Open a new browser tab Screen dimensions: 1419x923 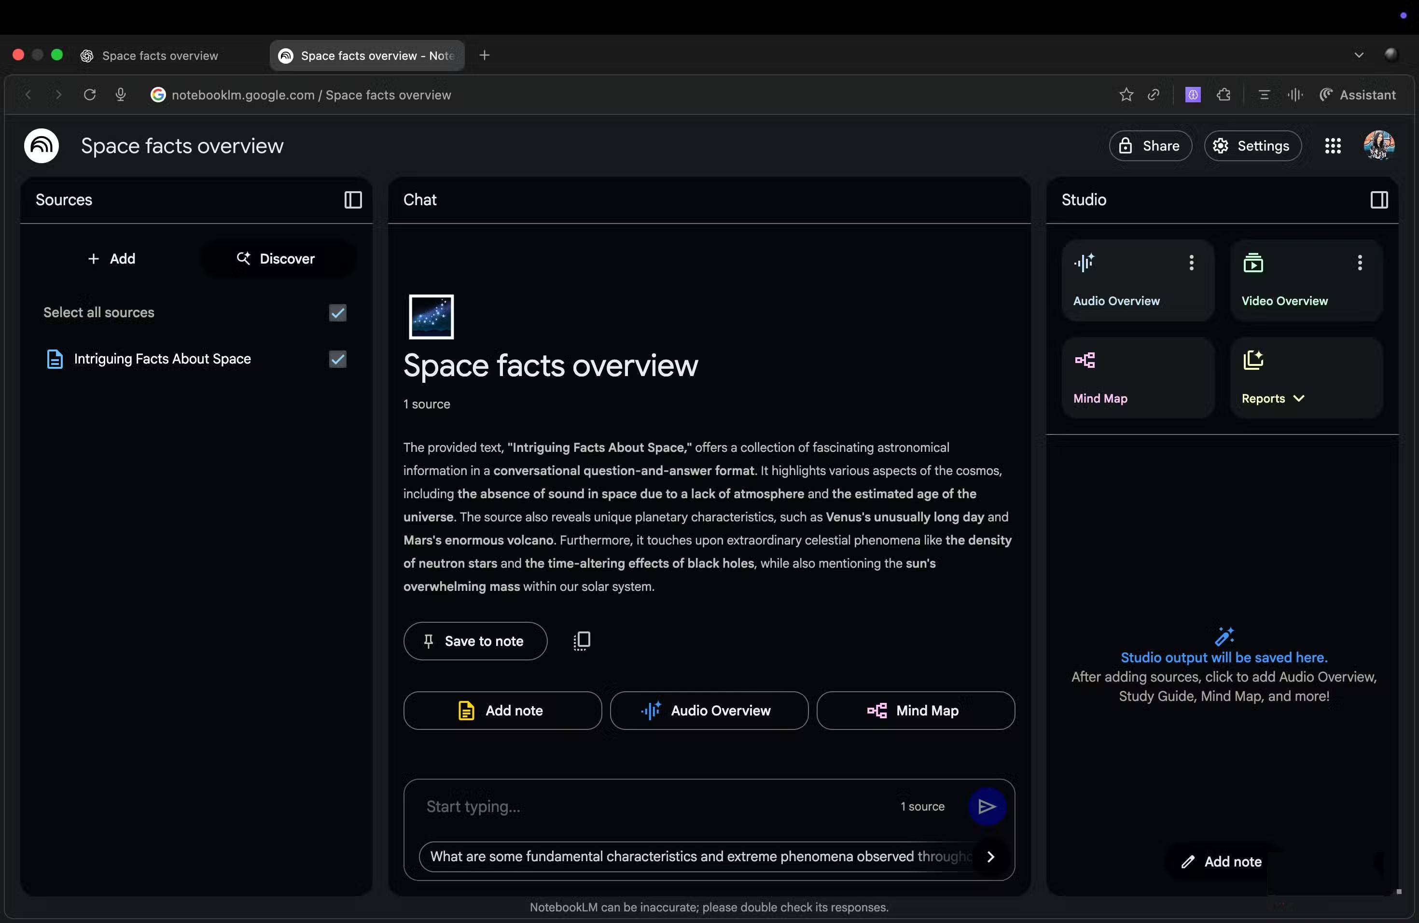[x=485, y=56]
